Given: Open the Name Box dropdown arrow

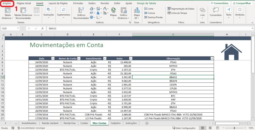Looking at the screenshot, I should pos(18,28).
